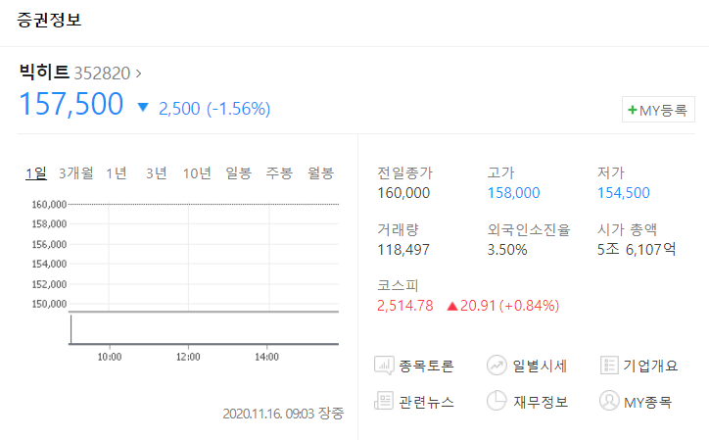This screenshot has height=440, width=709.
Task: Click the 기업개요 list icon
Action: tap(609, 366)
